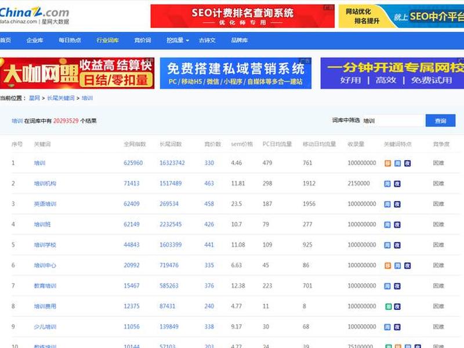Click 夜 tag icon in 英语培训 row
Image resolution: width=464 pixels, height=348 pixels.
397,204
